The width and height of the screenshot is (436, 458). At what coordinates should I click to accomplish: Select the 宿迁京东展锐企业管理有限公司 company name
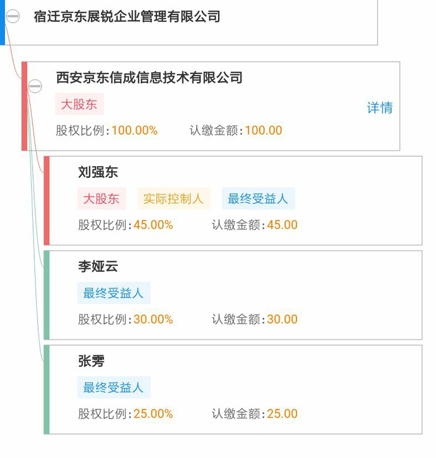(x=127, y=17)
